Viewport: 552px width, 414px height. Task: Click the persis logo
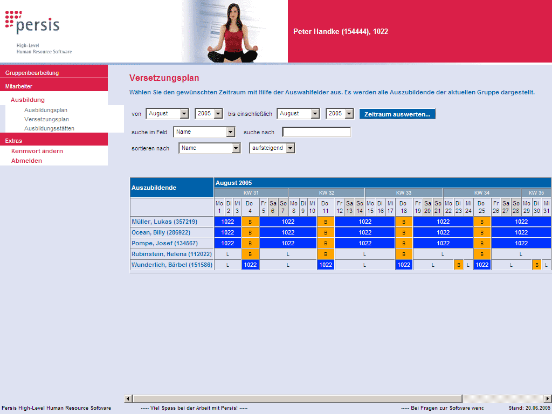pyautogui.click(x=33, y=23)
